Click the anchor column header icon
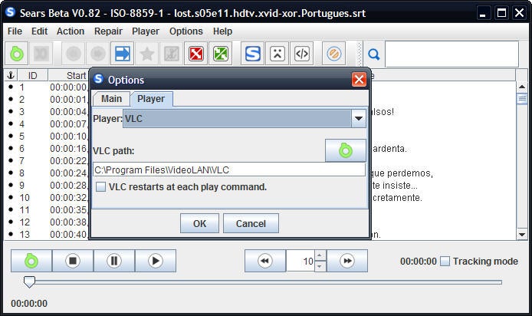Image resolution: width=532 pixels, height=316 pixels. tap(11, 75)
